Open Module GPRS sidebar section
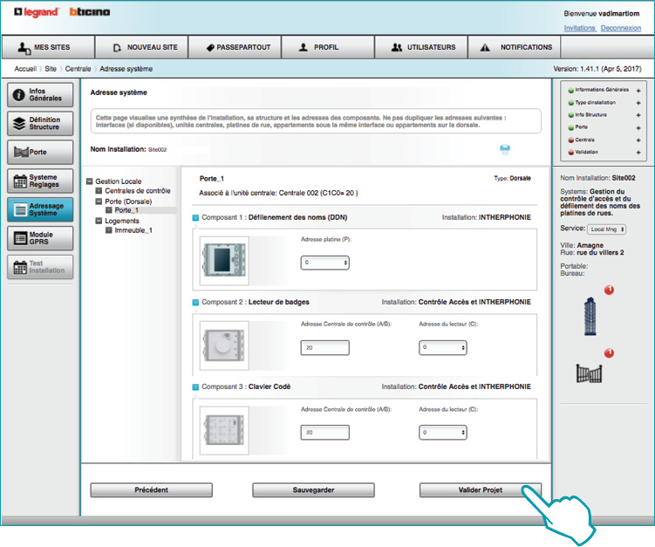 [x=40, y=238]
